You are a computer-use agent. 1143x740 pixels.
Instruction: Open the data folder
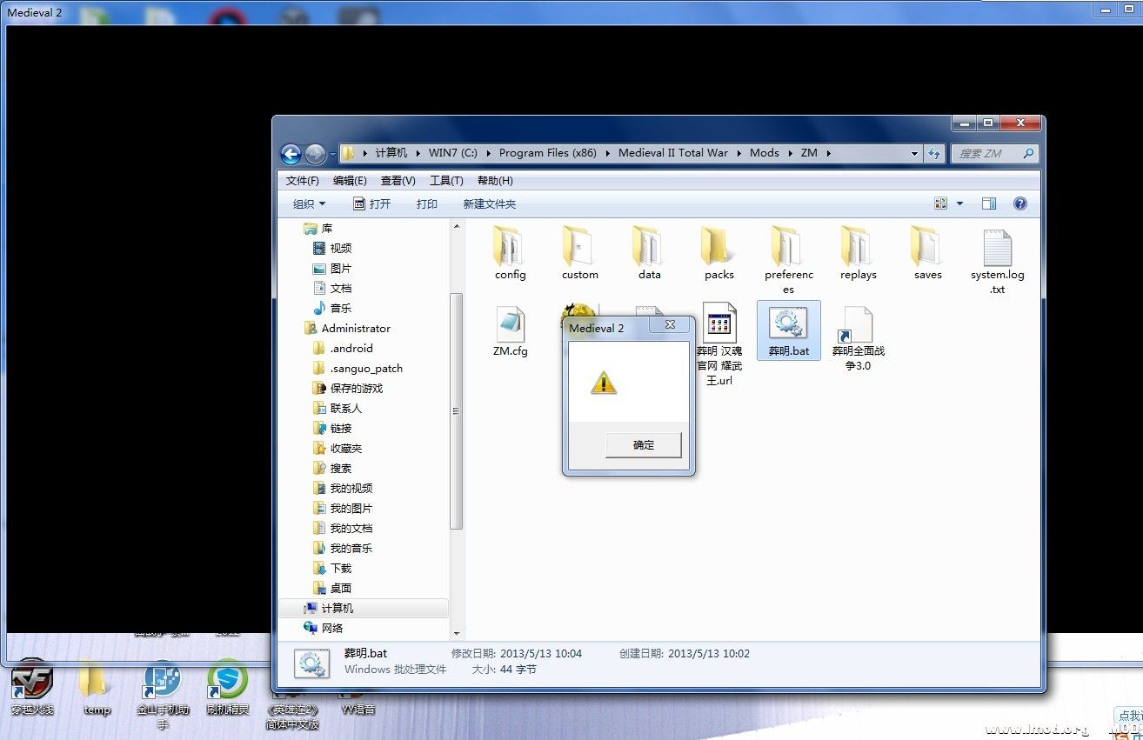pyautogui.click(x=649, y=248)
